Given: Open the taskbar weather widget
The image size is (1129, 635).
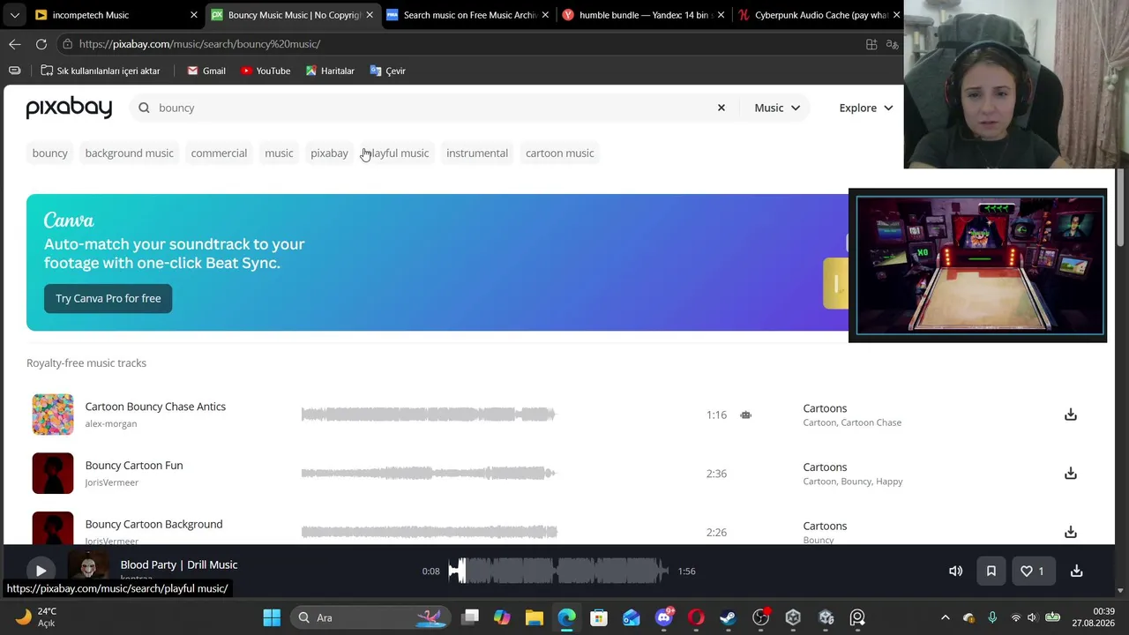Looking at the screenshot, I should click(35, 617).
